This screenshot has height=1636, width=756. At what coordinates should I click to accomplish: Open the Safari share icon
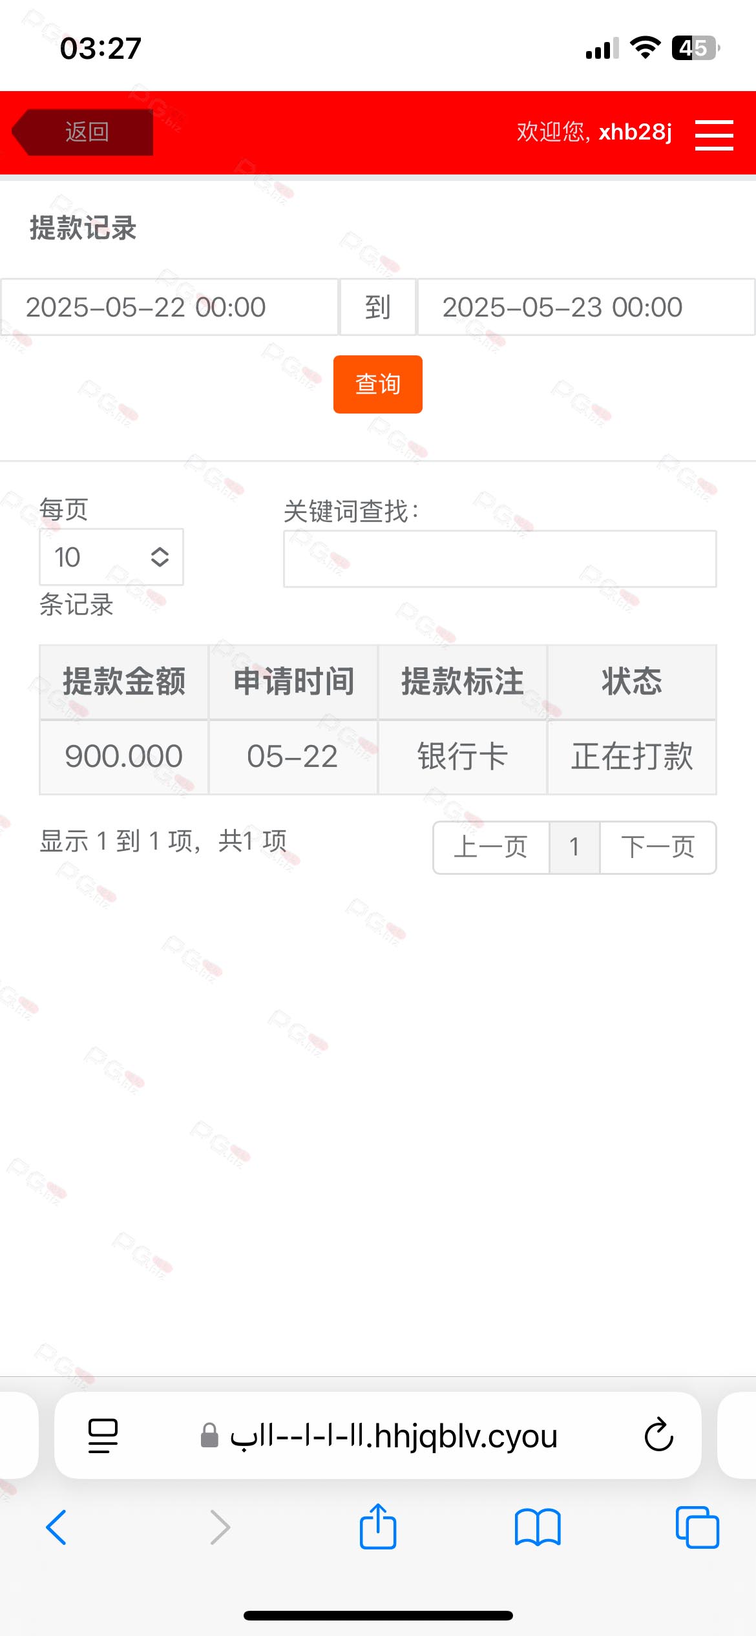tap(378, 1526)
